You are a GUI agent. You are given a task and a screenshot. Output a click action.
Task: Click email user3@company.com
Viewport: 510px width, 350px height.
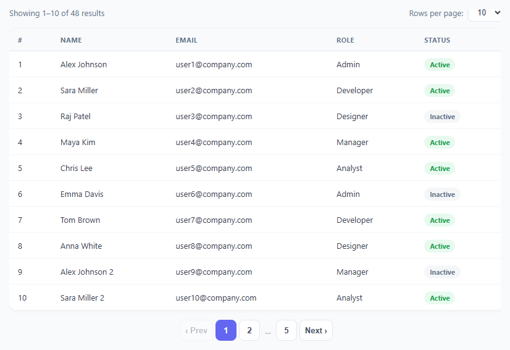pos(214,117)
